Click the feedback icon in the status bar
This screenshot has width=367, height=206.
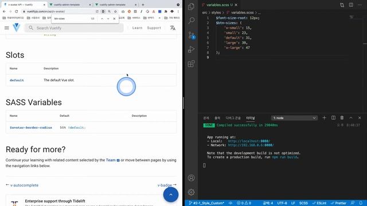353,203
